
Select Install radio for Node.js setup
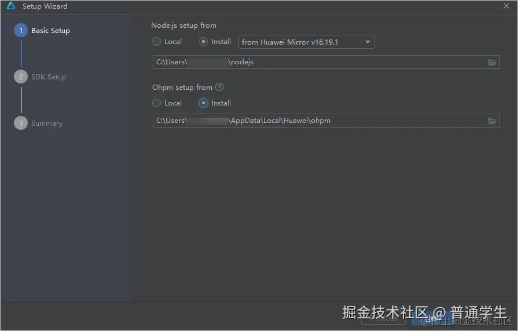(203, 42)
